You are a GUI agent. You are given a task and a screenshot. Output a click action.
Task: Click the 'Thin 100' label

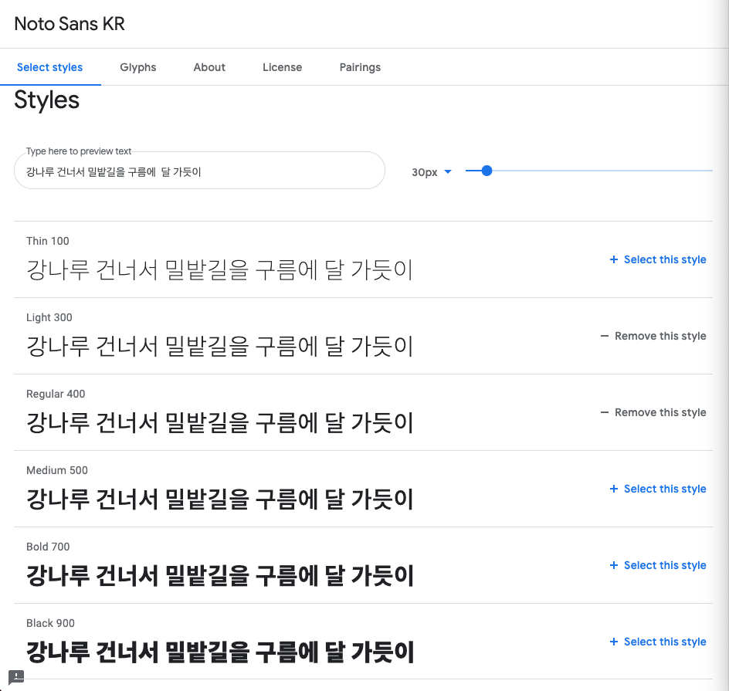click(47, 241)
